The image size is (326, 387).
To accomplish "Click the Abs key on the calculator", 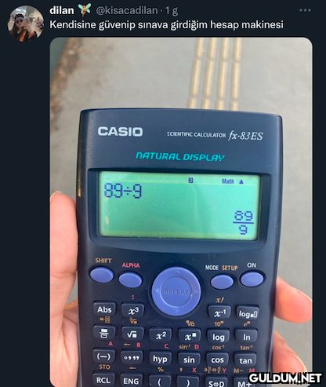I will click(x=104, y=309).
